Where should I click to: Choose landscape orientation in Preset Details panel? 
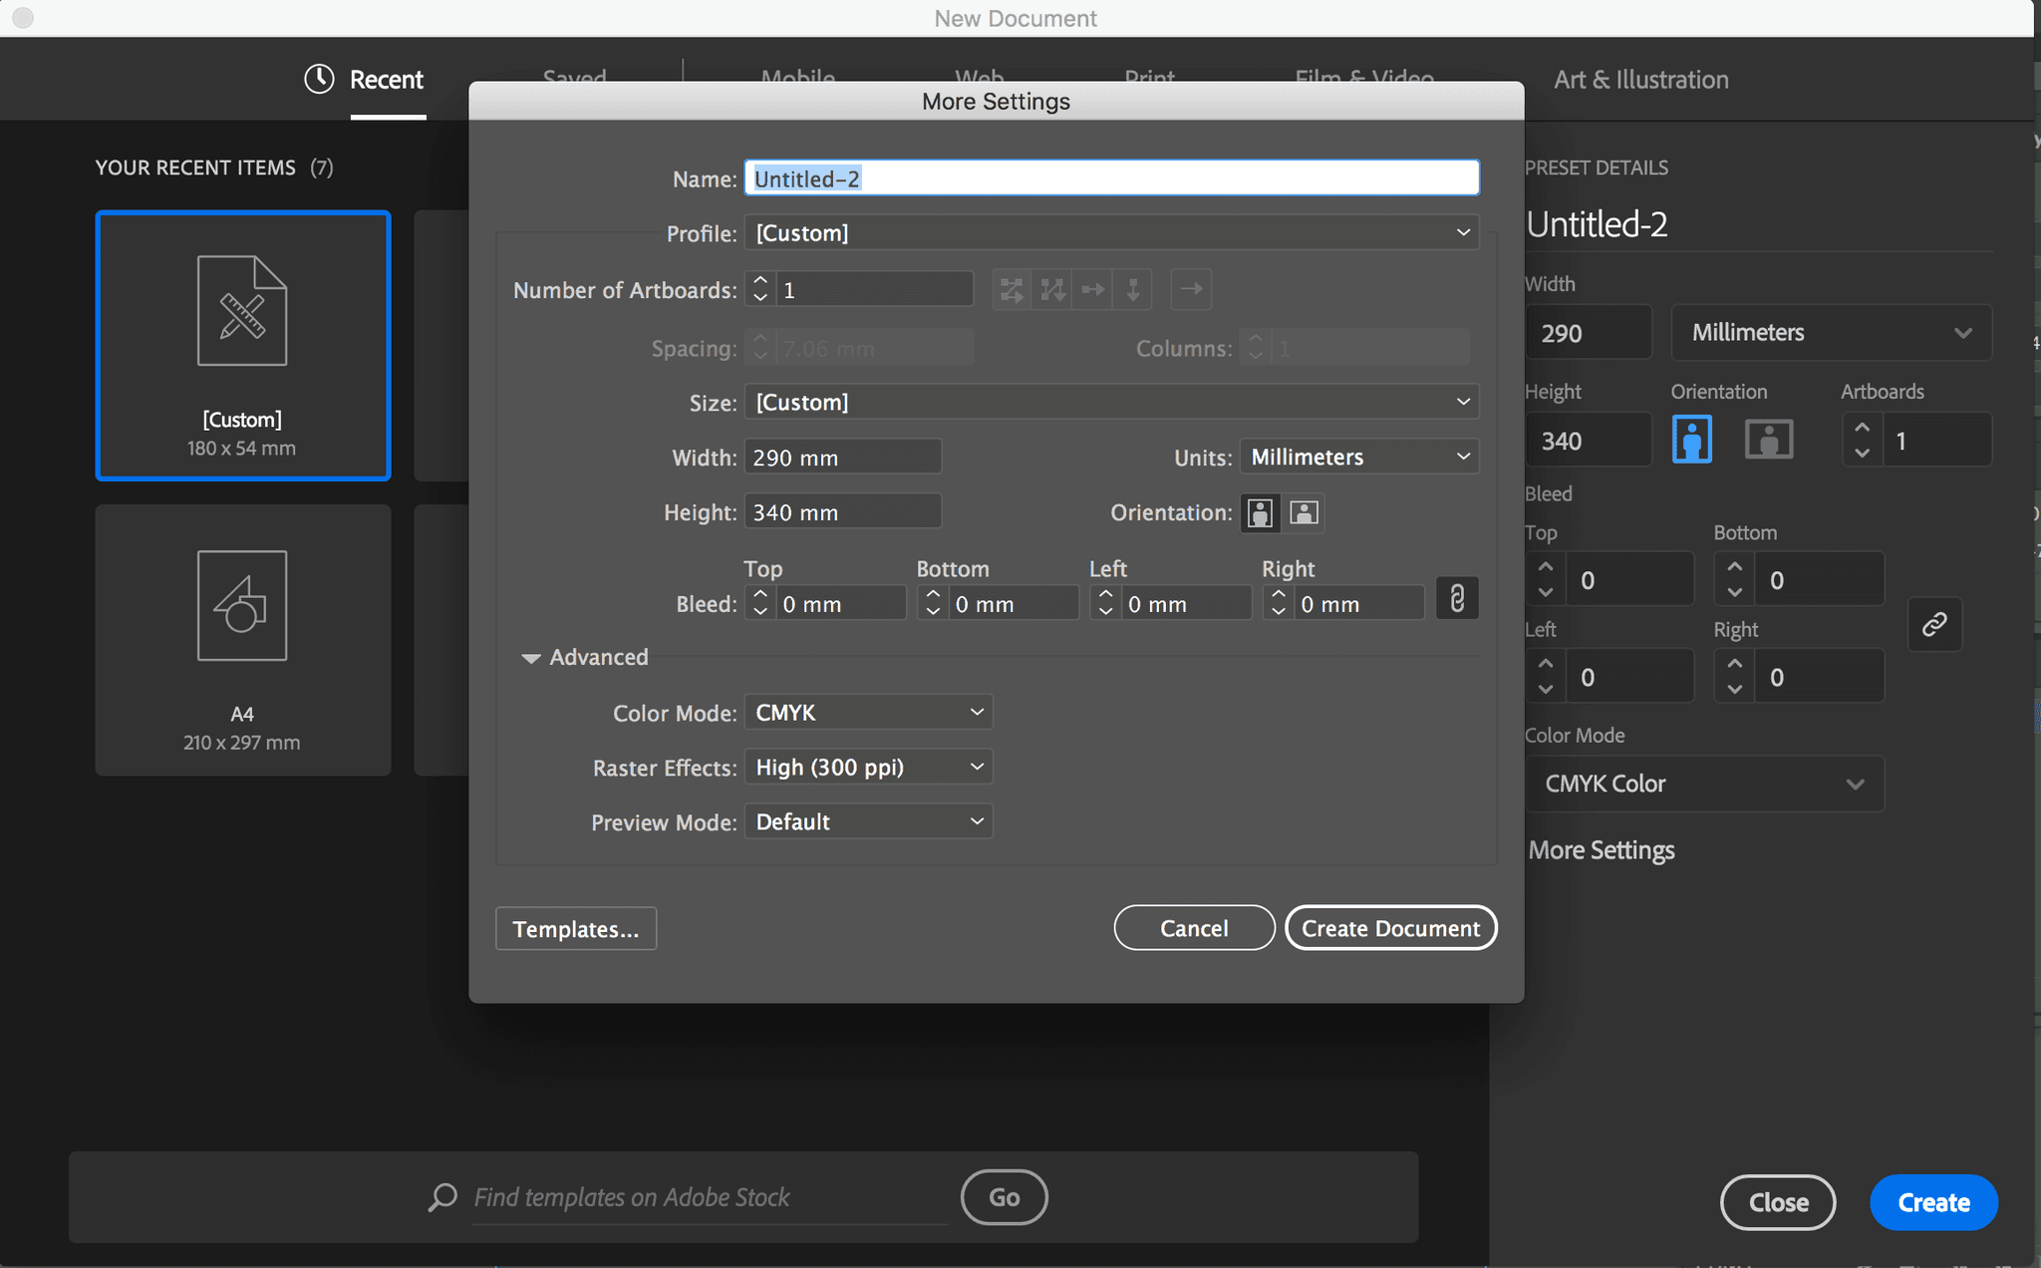(x=1769, y=440)
